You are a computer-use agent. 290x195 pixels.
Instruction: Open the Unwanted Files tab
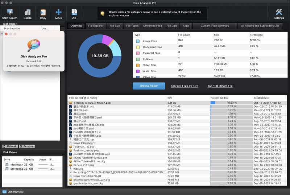pos(152,26)
